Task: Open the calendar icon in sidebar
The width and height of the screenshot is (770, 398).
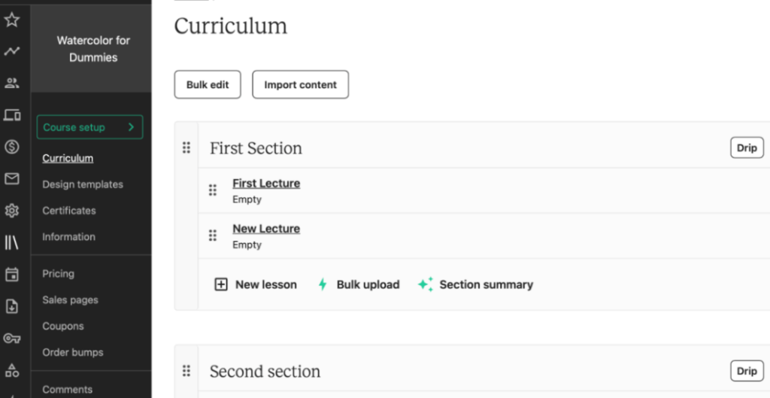Action: [x=12, y=274]
